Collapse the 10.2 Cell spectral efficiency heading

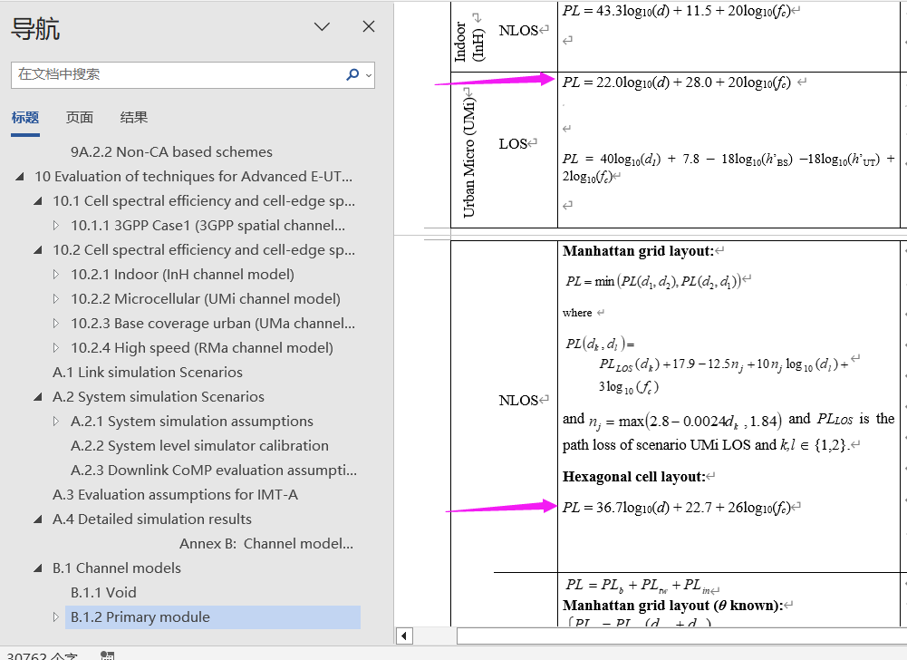click(38, 250)
